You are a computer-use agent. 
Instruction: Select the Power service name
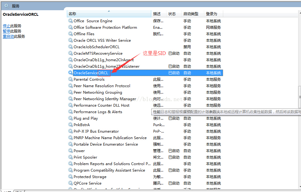tap(79, 151)
